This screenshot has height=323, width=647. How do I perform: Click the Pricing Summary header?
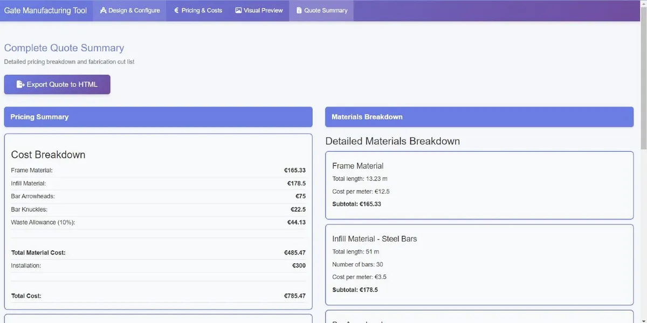(158, 117)
